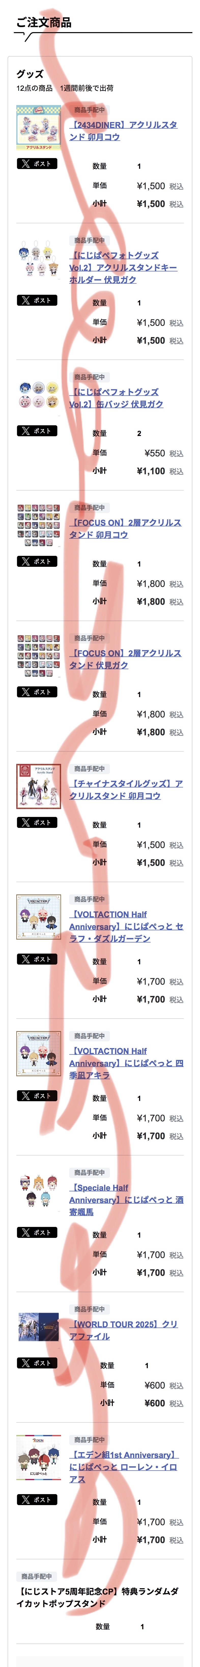Click X post button under 缶バッジ 伏見ガク item
Viewport: 200px width, 1667px height.
(x=37, y=431)
